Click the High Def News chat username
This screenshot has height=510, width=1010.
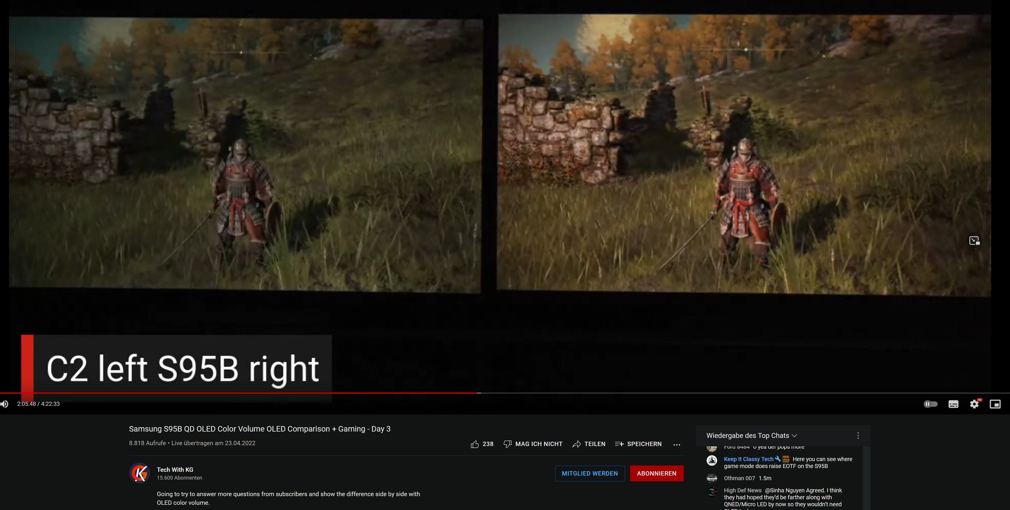click(743, 490)
